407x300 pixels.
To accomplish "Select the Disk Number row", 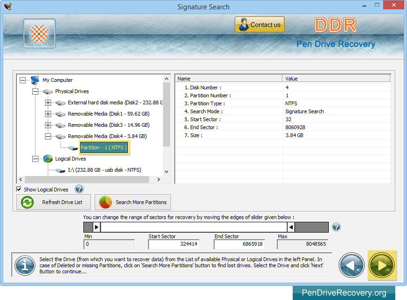I will coord(283,88).
